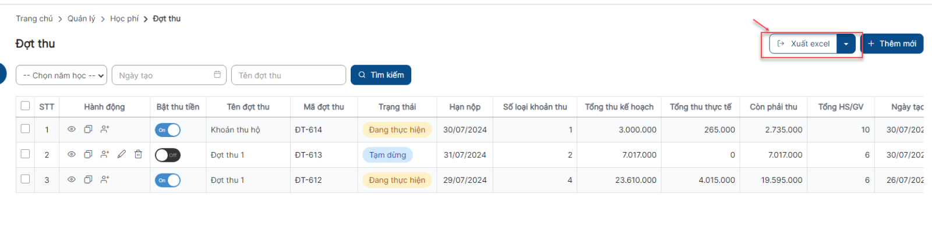View details of ĐT-612 with eye icon
Viewport: 932px width, 227px height.
pos(72,180)
